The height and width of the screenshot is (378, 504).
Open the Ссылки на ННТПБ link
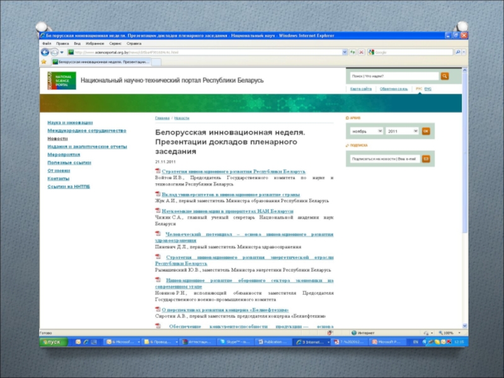(69, 186)
